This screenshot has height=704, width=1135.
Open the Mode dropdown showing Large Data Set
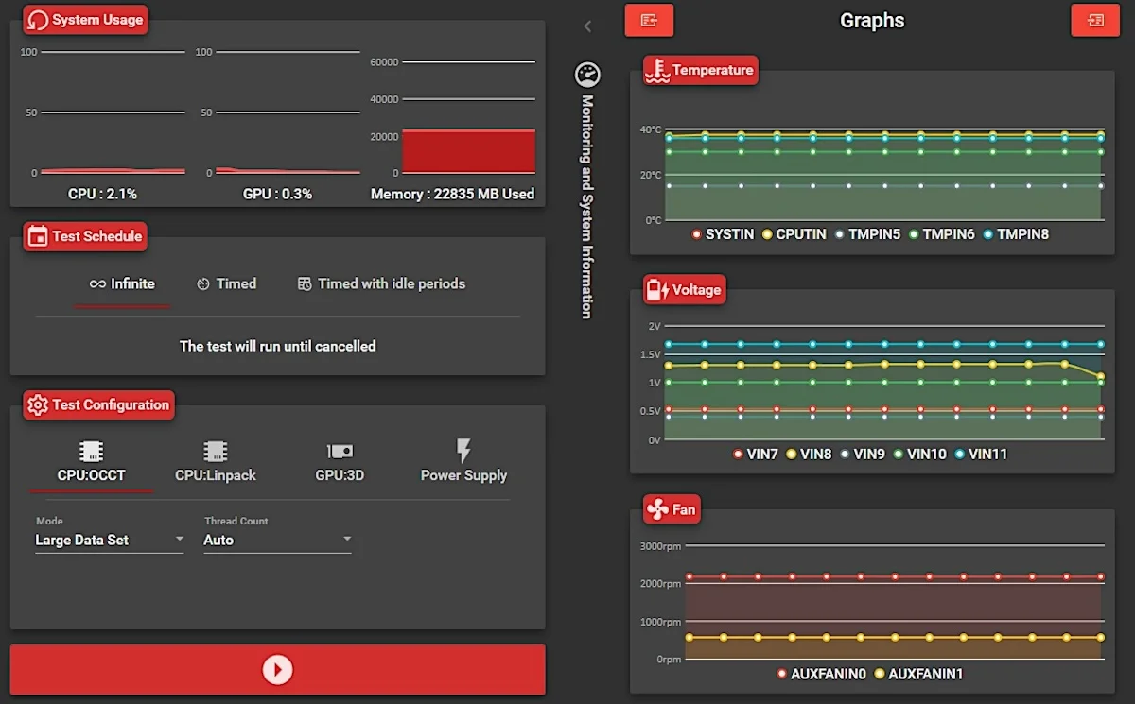point(109,540)
